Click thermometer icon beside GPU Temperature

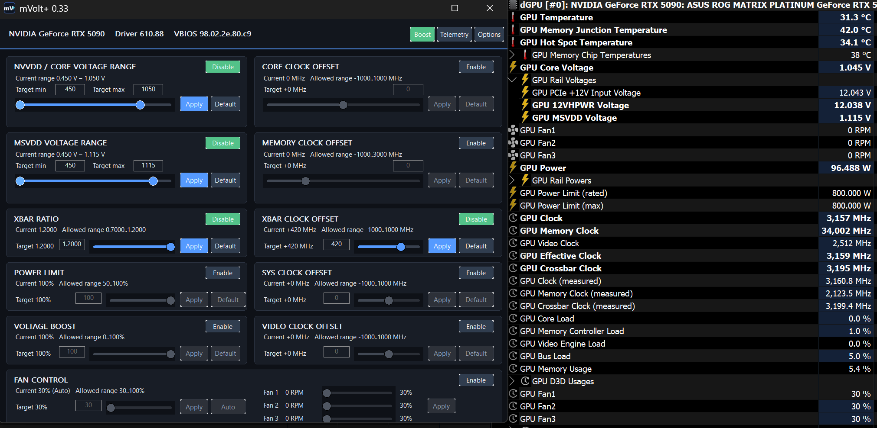click(x=513, y=17)
